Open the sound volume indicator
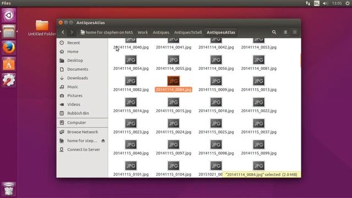The height and width of the screenshot is (198, 352). pyautogui.click(x=325, y=3)
